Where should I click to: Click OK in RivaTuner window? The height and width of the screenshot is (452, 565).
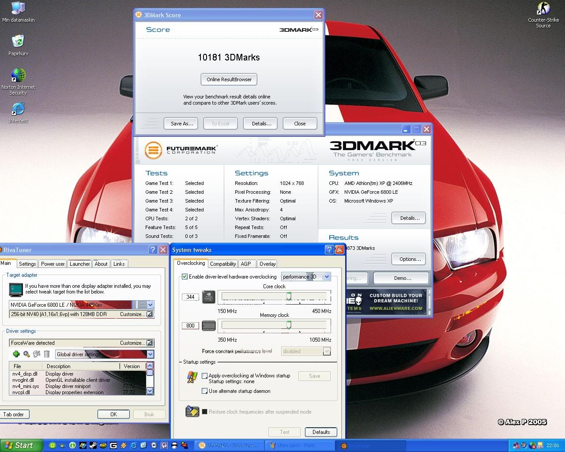pyautogui.click(x=113, y=414)
